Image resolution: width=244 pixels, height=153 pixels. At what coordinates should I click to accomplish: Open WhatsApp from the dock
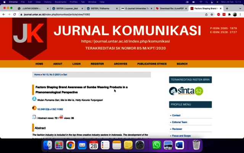click(x=156, y=145)
